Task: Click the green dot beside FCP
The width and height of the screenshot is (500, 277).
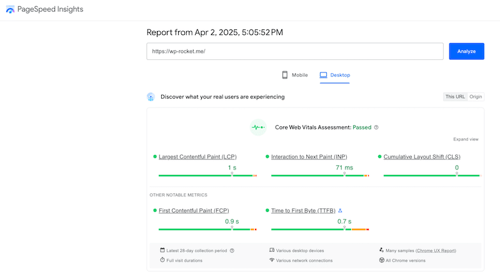Action: point(155,211)
